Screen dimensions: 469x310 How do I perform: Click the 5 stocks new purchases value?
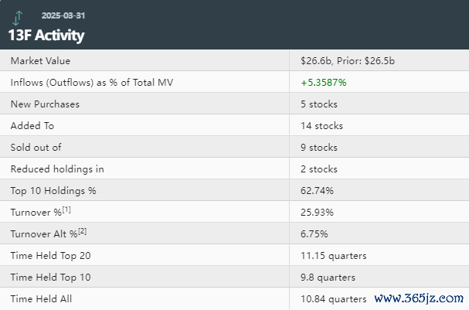(x=318, y=104)
